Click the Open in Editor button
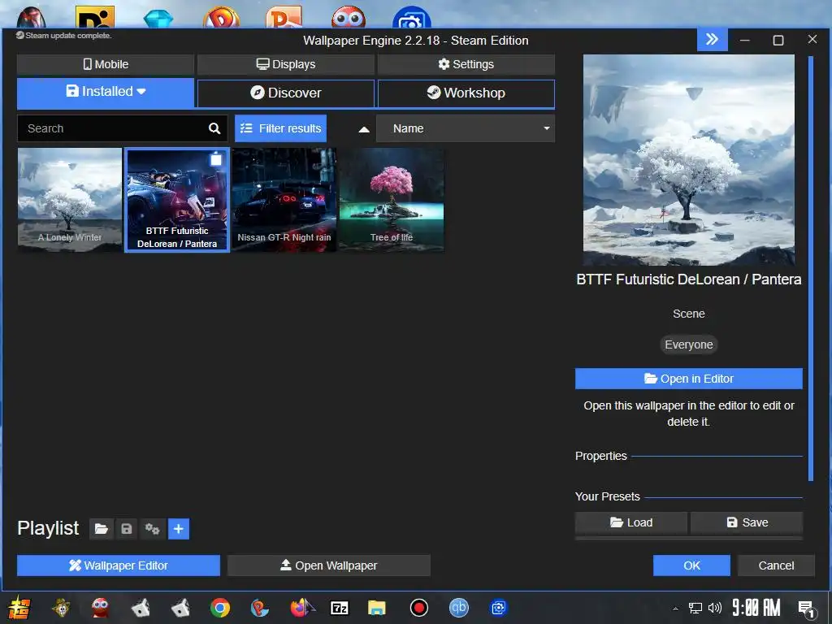Viewport: 832px width, 624px height. [x=689, y=379]
